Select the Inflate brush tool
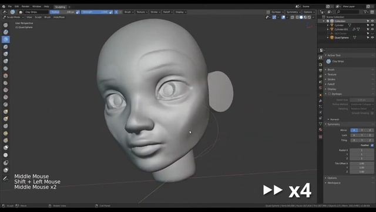The width and height of the screenshot is (376, 212). pos(6,54)
